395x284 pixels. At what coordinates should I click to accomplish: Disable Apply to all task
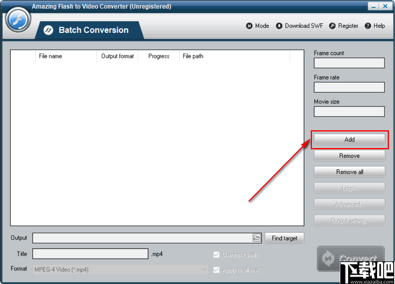[216, 269]
